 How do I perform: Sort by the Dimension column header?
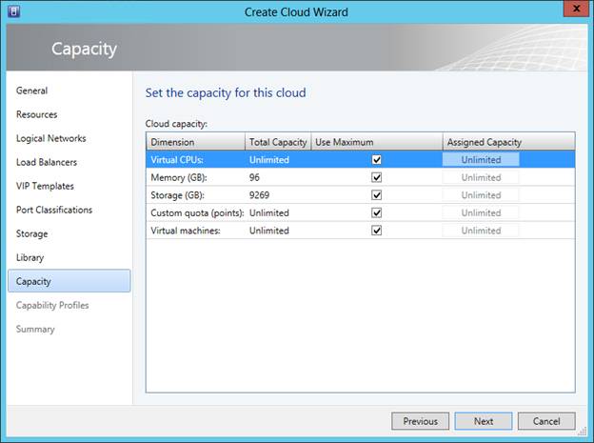tap(195, 142)
